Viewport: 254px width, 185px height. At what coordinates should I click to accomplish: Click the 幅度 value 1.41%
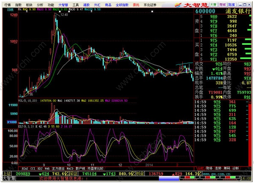pyautogui.click(x=217, y=73)
